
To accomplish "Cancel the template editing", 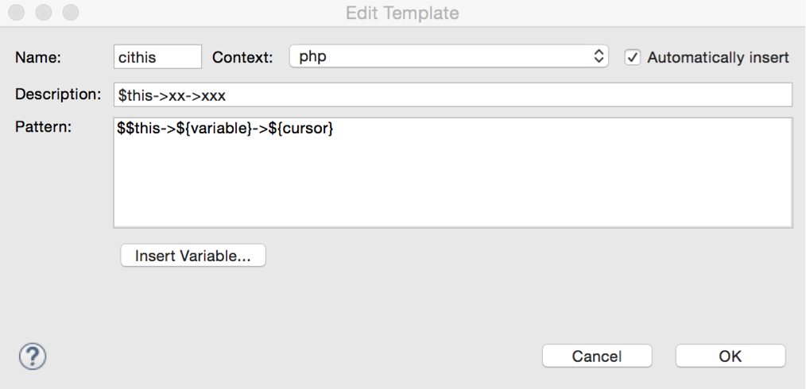I will pos(597,356).
